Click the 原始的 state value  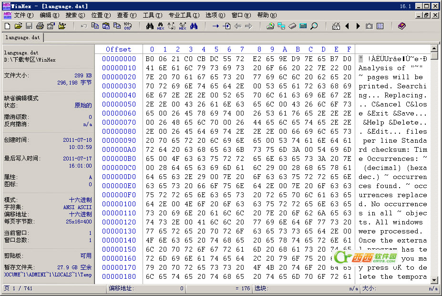pos(83,105)
